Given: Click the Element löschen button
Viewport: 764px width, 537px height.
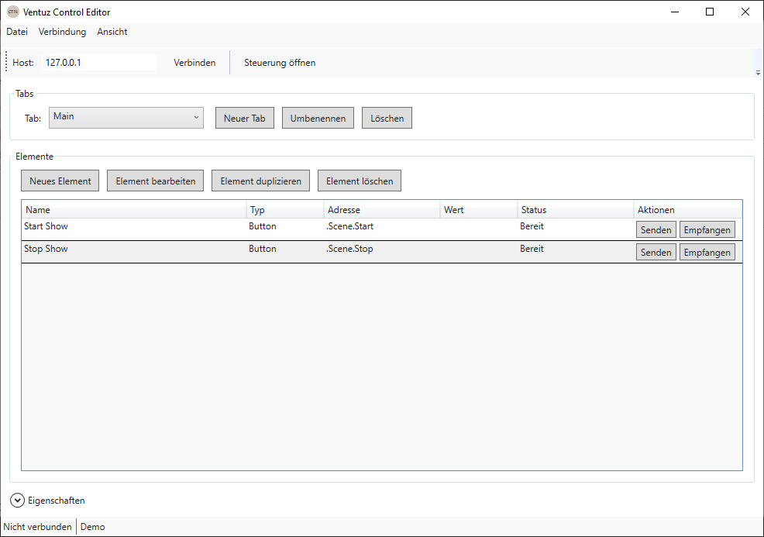Looking at the screenshot, I should tap(360, 181).
